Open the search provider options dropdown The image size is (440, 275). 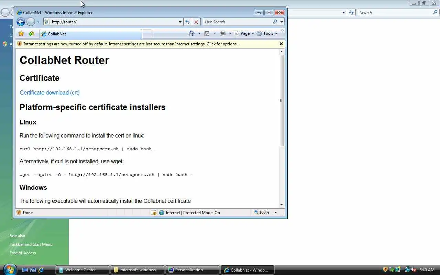pos(282,22)
